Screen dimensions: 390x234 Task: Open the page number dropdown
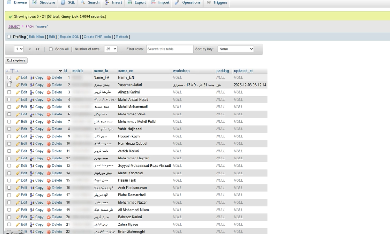[x=19, y=49]
